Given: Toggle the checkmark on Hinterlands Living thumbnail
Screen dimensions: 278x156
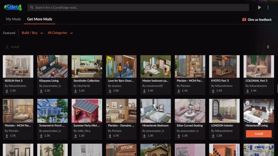Looking at the screenshot, I should (247, 103).
